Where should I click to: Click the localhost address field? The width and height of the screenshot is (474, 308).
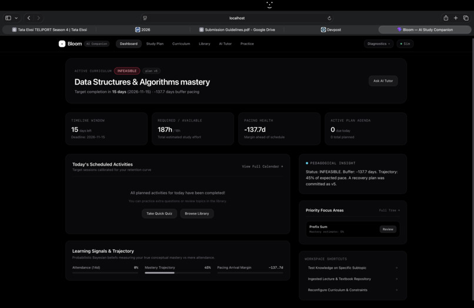tap(237, 18)
